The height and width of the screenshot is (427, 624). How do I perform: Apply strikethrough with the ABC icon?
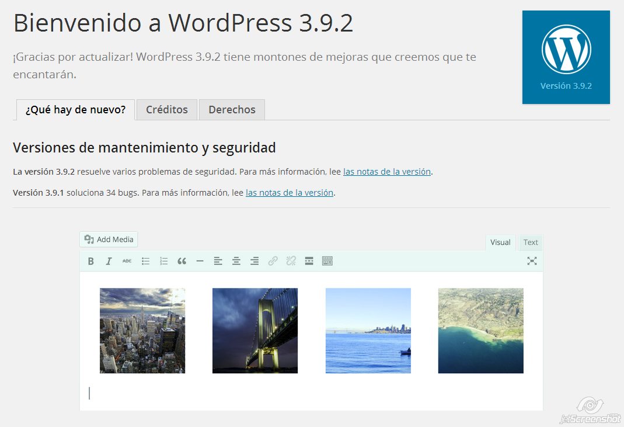click(127, 261)
